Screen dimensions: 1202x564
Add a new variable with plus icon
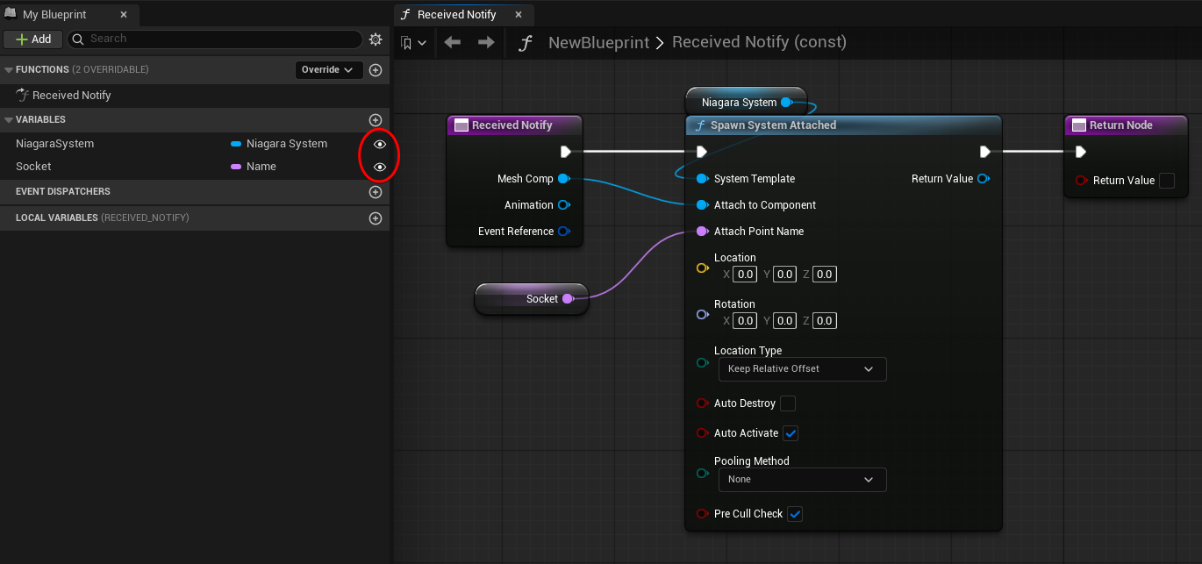tap(376, 120)
